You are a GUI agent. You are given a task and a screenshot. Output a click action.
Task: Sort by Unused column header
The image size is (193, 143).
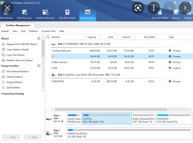click(x=126, y=37)
